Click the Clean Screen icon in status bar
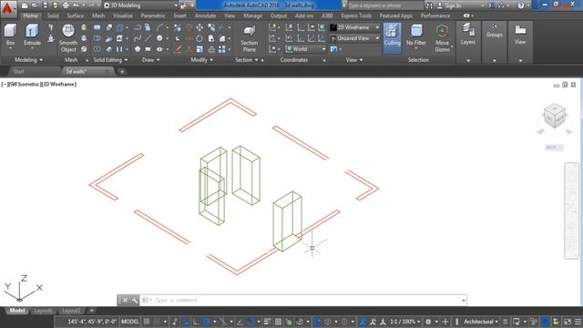 tap(567, 322)
